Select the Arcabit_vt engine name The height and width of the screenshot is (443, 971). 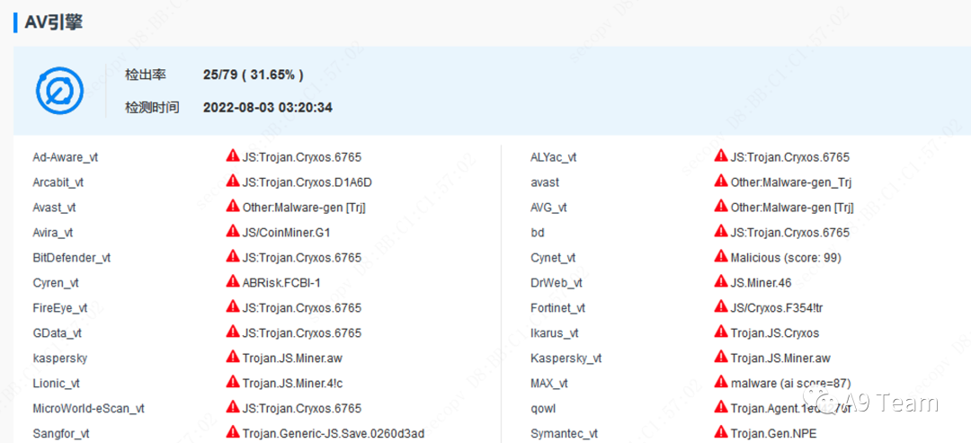tap(58, 182)
